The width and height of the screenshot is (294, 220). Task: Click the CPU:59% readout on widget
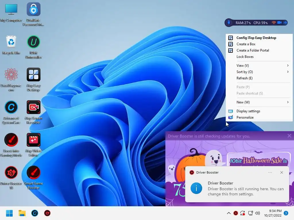[x=260, y=23]
